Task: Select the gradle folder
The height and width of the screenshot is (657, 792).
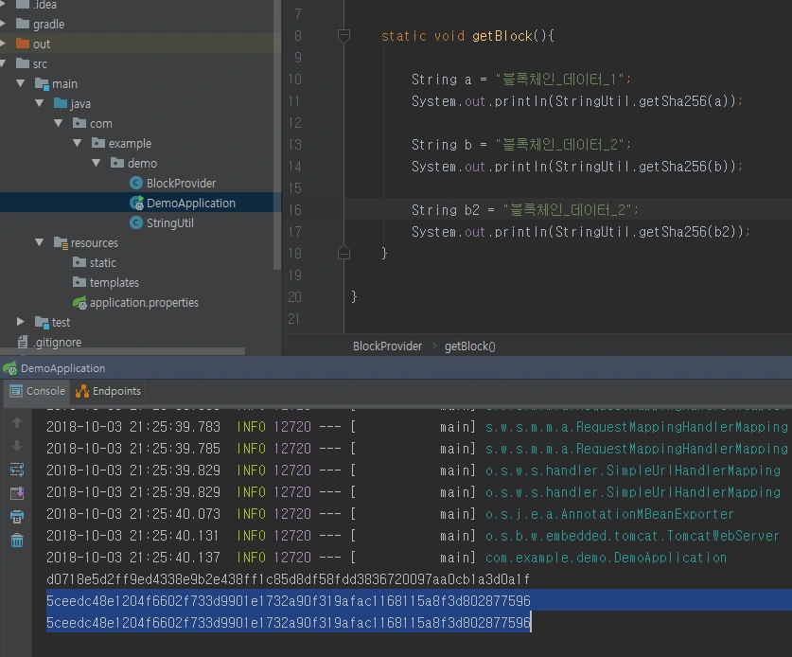Action: pyautogui.click(x=48, y=25)
